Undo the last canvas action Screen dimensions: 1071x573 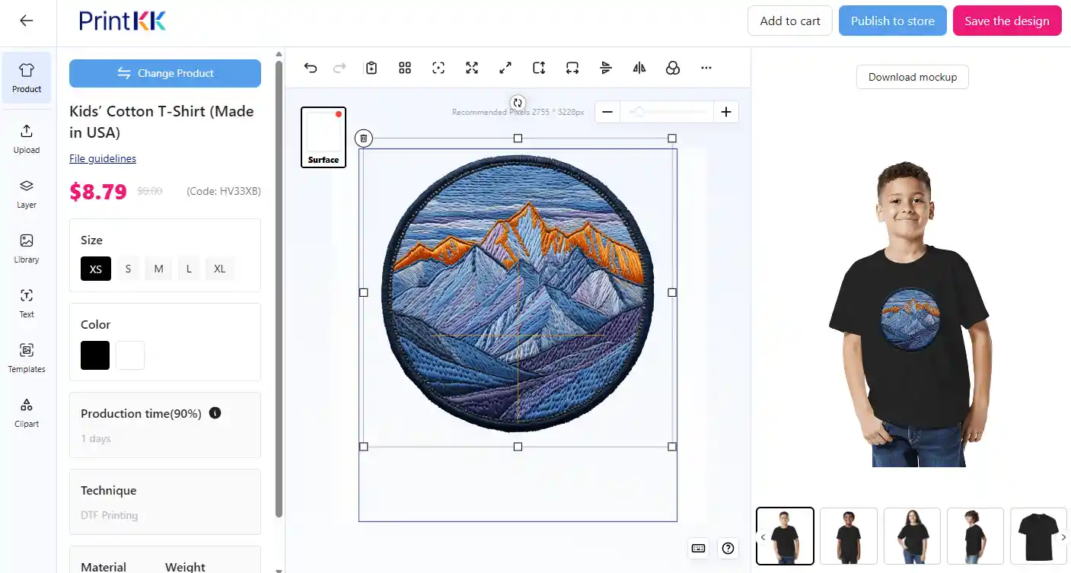click(311, 68)
